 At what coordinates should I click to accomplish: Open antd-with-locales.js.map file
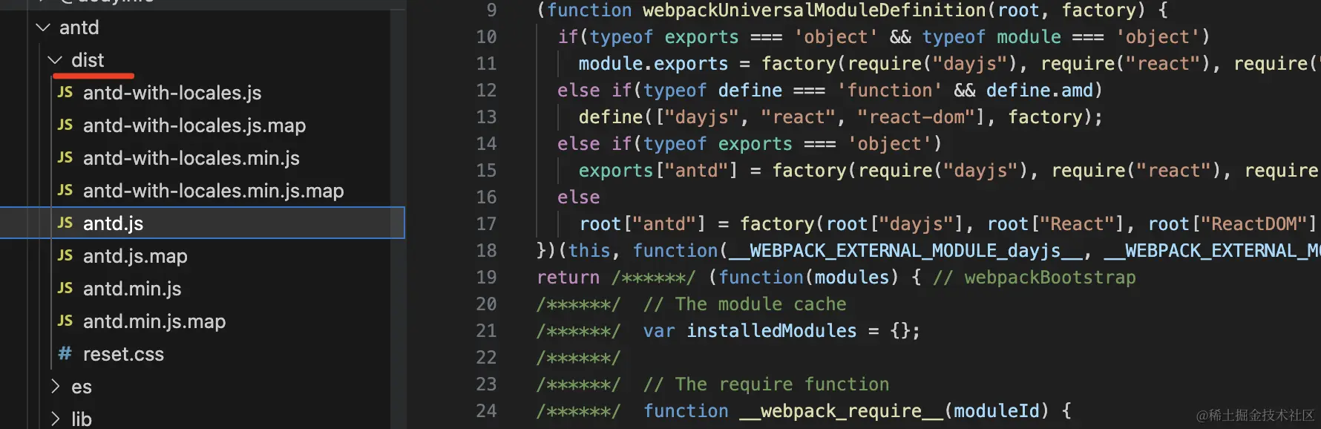coord(194,125)
